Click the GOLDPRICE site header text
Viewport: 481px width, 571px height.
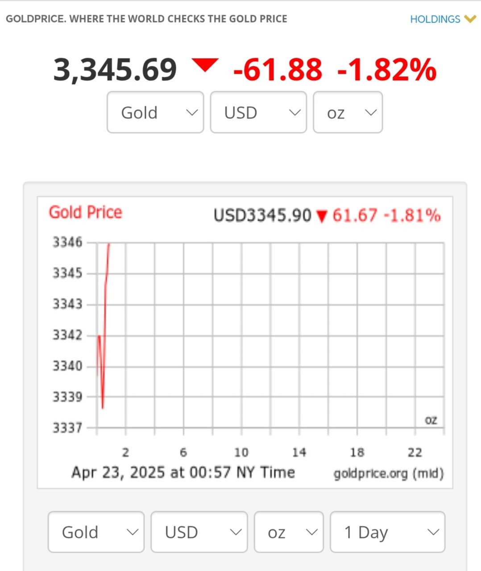(146, 19)
